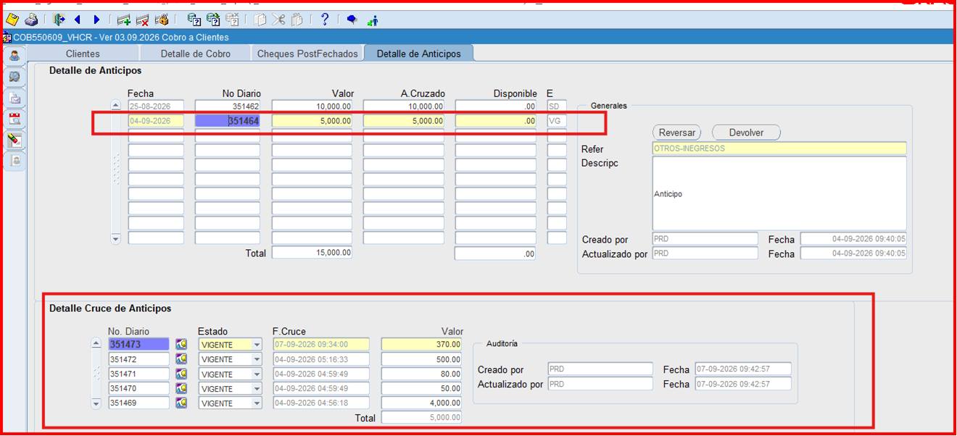Click up arrow of Cruce de Anticipos scrollbar
This screenshot has width=957, height=436.
(96, 344)
